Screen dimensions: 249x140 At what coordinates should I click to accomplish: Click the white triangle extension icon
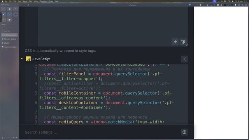(x=207, y=5)
